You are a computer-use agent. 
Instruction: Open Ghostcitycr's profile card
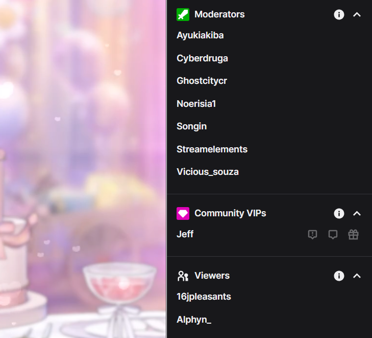(x=202, y=81)
